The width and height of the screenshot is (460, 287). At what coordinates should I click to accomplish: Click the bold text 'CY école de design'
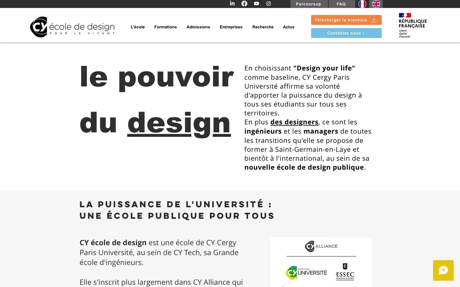click(113, 243)
